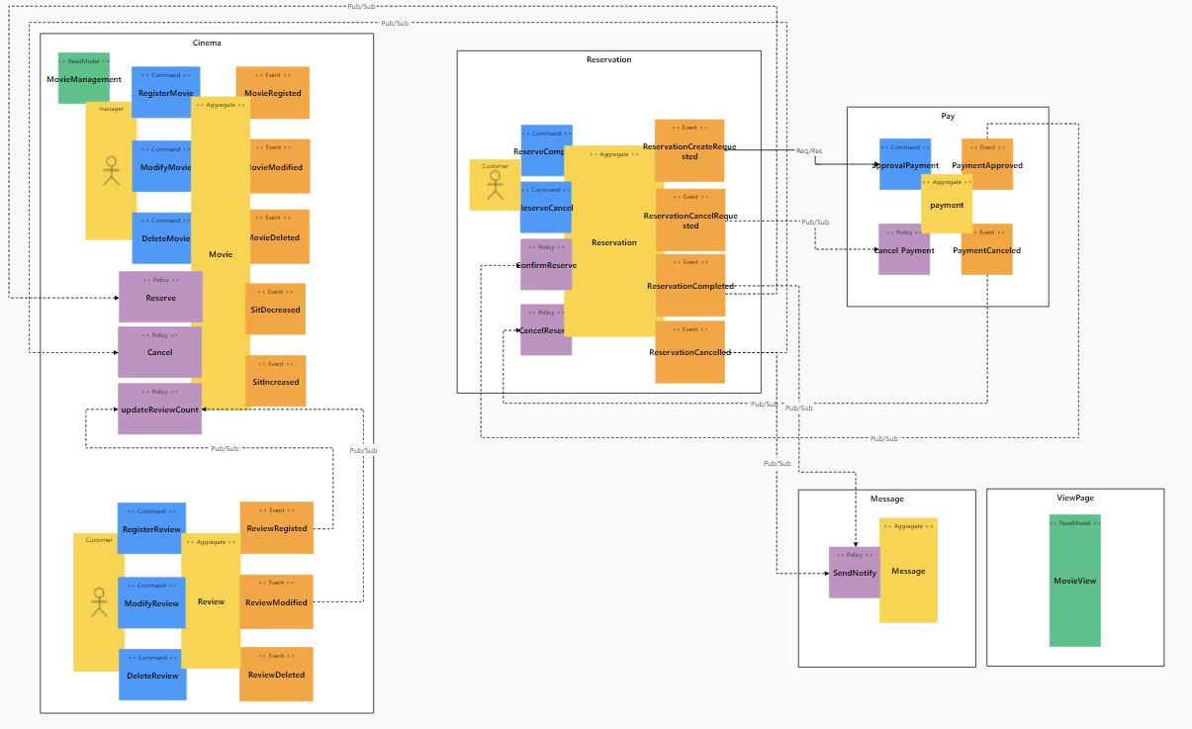Select the ReserveComplete command sticky

546,151
